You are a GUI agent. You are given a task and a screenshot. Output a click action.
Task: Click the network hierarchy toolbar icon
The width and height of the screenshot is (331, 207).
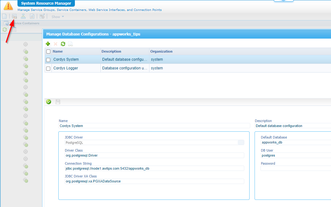(23, 16)
